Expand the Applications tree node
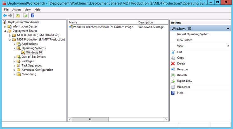Screen dimensions: 233x129 pos(14,44)
